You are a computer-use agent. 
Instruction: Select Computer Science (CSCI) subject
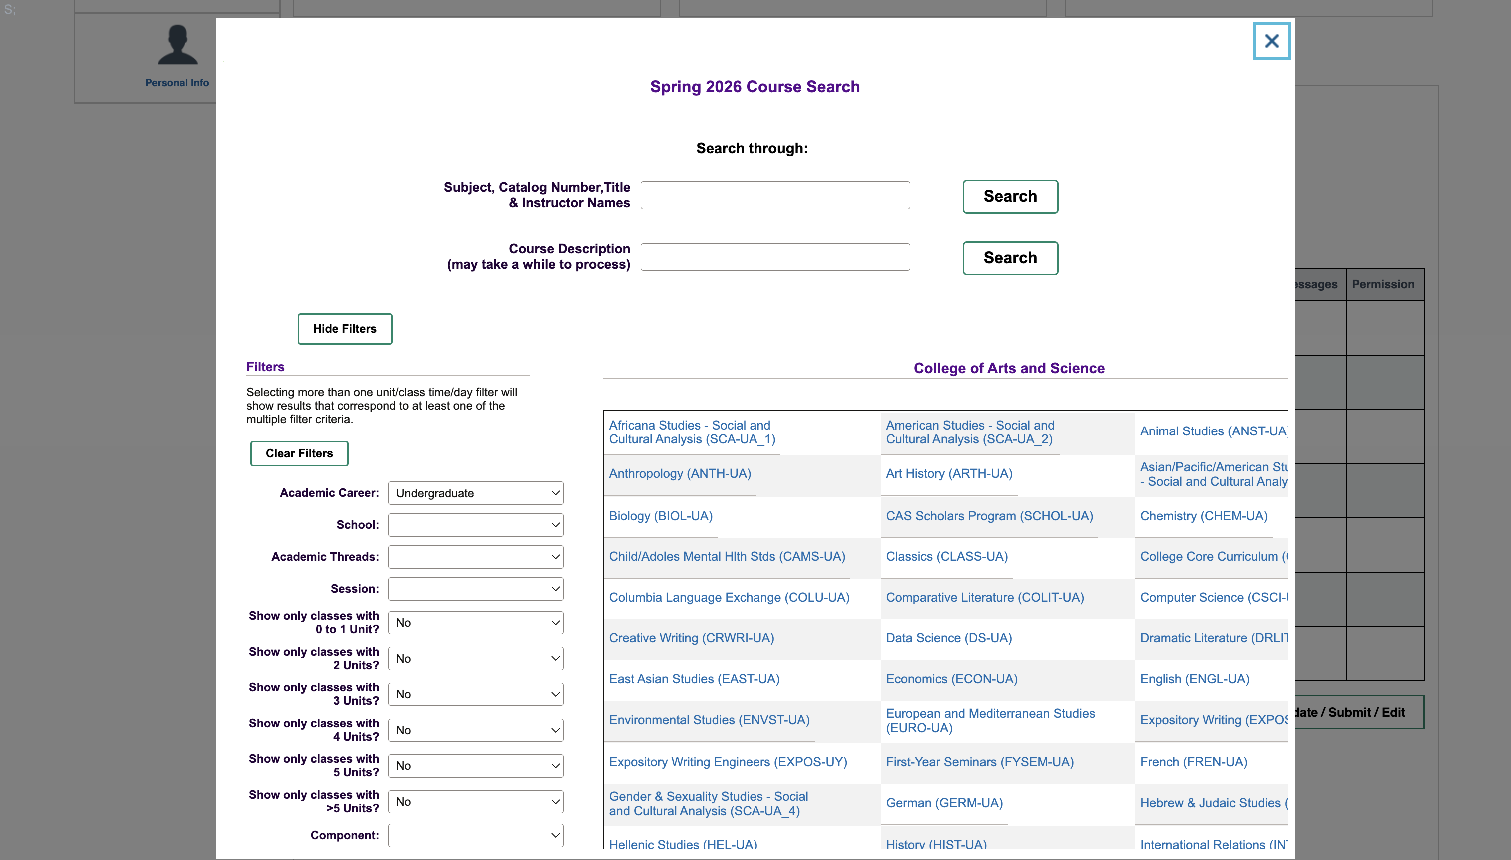point(1213,597)
